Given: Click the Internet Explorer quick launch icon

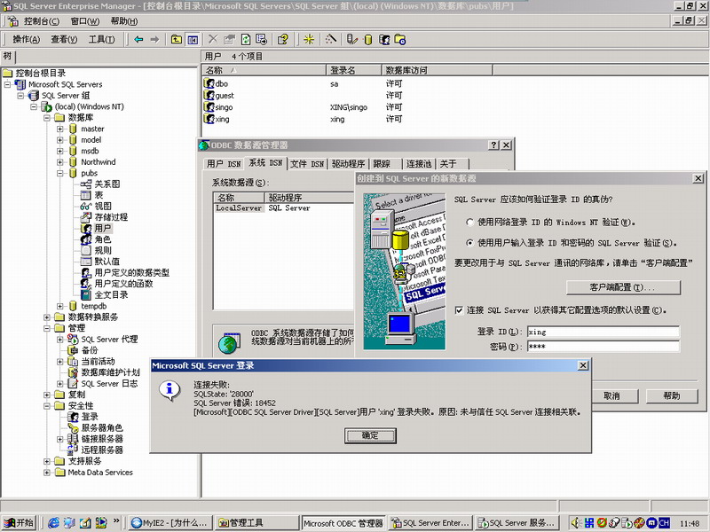Looking at the screenshot, I should [53, 522].
